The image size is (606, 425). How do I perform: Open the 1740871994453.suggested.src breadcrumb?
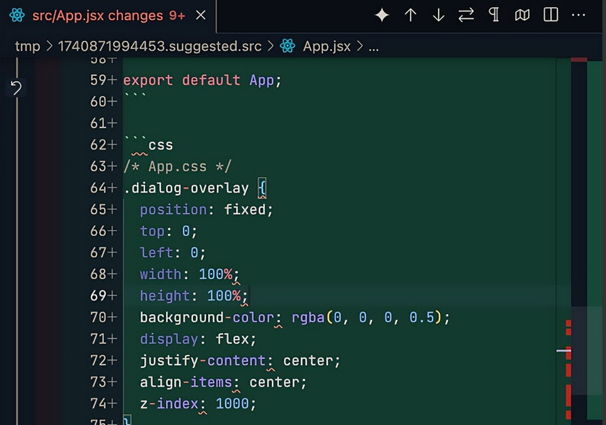160,46
